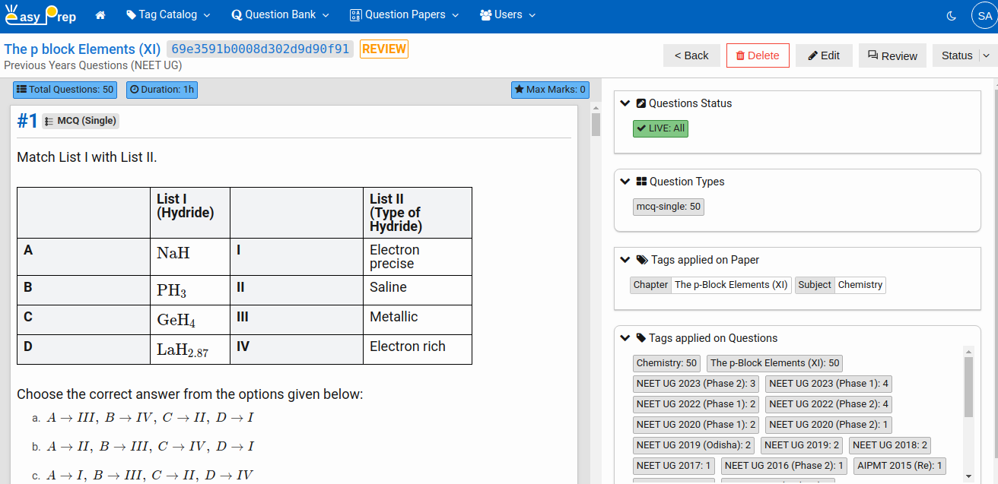The height and width of the screenshot is (484, 998).
Task: Open the SA user avatar menu
Action: 984,15
